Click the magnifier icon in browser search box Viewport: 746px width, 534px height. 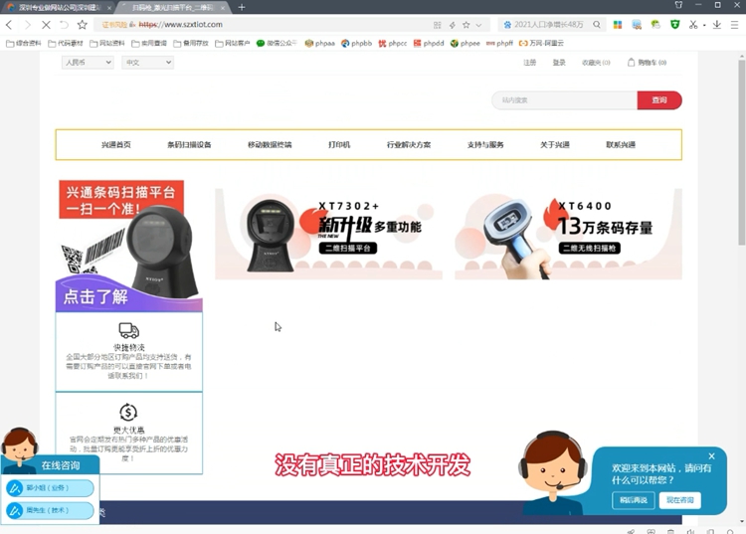597,25
